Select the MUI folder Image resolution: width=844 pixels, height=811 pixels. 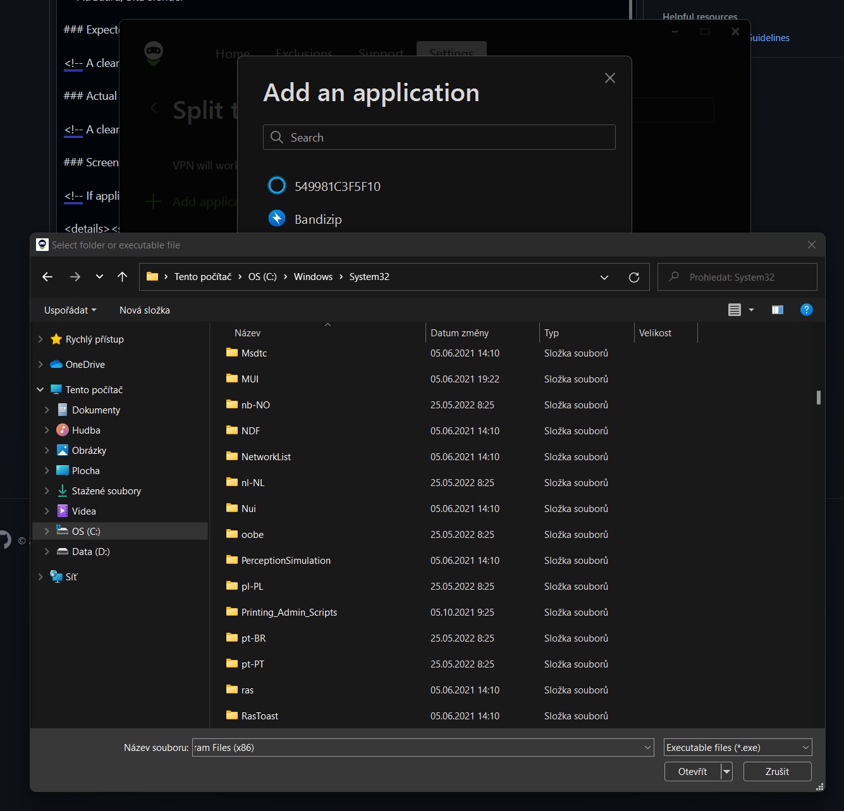click(250, 379)
